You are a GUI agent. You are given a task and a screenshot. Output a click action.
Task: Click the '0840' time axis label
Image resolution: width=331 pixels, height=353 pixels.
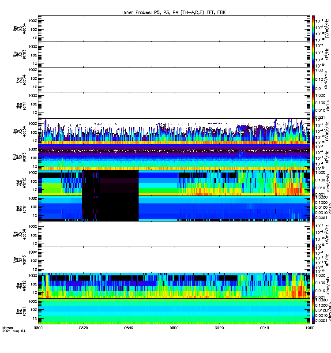click(128, 328)
